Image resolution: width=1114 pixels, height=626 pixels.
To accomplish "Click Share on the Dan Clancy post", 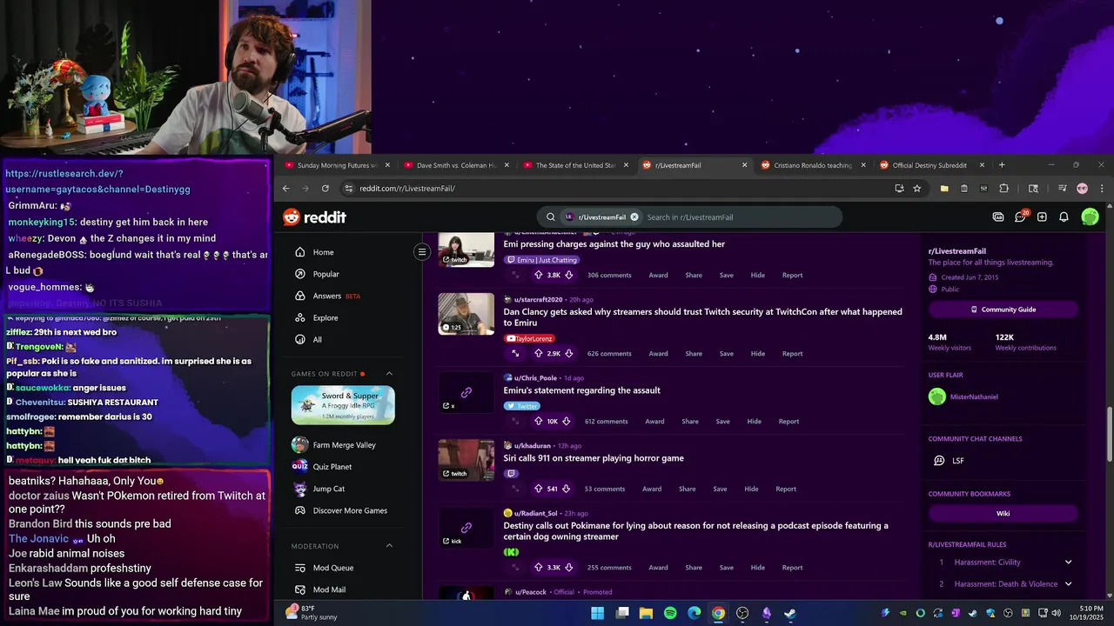I will tap(694, 353).
